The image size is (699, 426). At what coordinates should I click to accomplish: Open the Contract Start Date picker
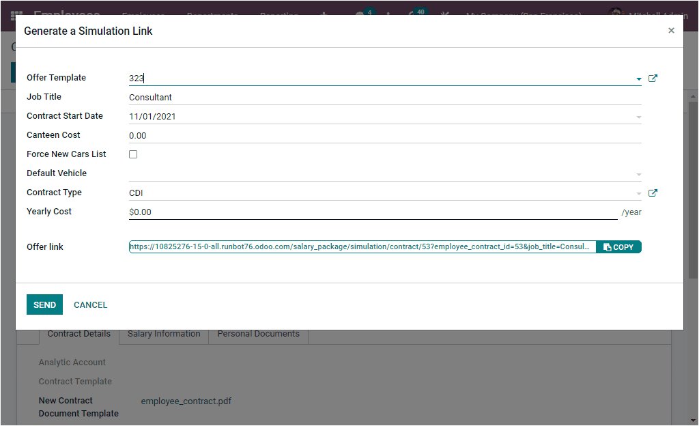(637, 116)
